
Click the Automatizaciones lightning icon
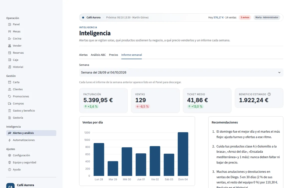click(9, 140)
